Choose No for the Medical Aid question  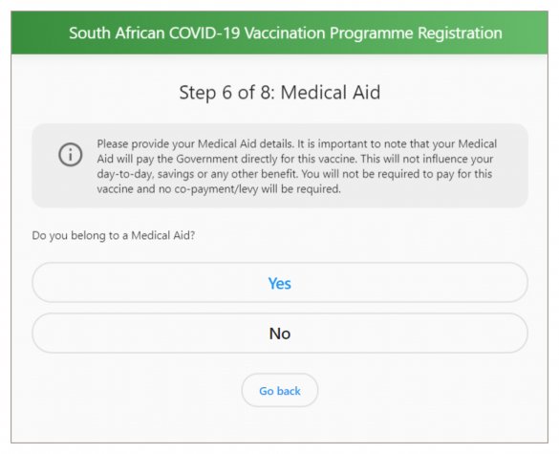click(x=280, y=334)
